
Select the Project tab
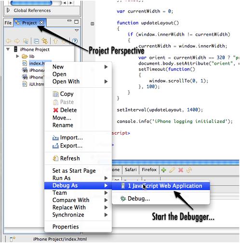click(x=29, y=23)
